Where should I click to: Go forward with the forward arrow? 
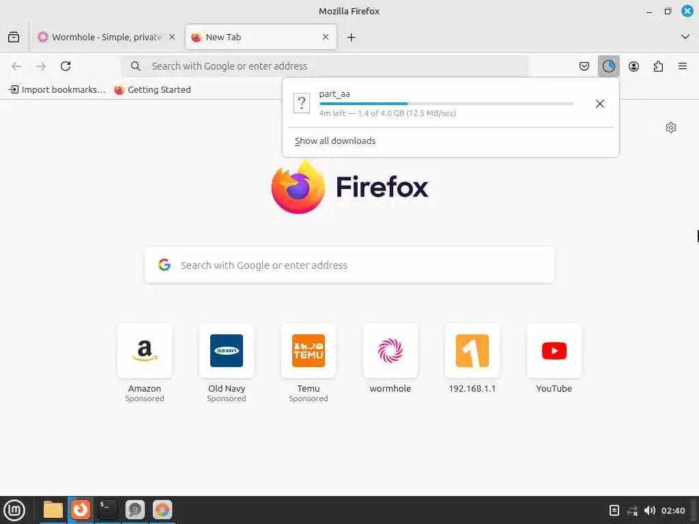click(x=41, y=66)
